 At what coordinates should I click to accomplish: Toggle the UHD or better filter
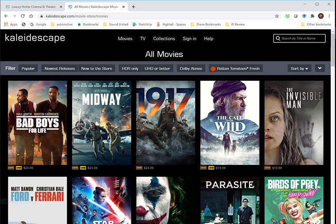point(158,68)
